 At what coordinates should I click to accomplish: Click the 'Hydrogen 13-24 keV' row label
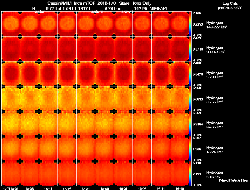[x=215, y=150]
